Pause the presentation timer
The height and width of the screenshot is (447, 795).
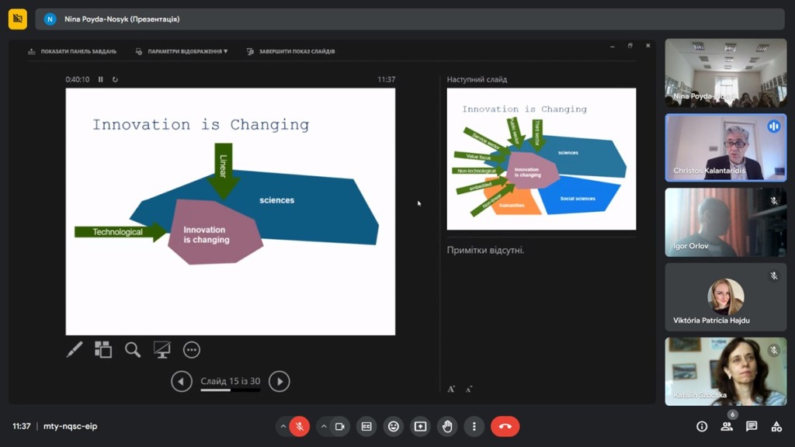pos(101,79)
